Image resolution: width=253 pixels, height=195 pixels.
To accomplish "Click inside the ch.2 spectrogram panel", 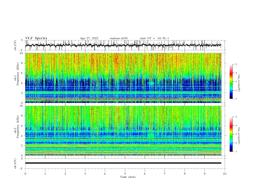I will tap(123, 131).
